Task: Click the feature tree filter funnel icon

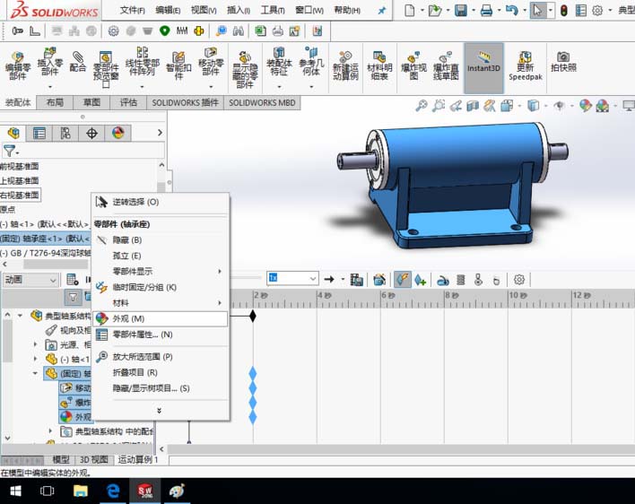Action: (10, 152)
